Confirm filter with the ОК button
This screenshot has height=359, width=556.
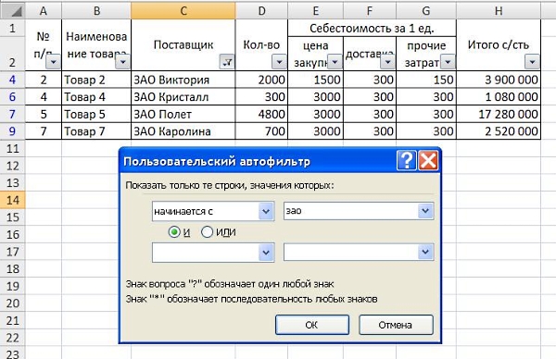pyautogui.click(x=312, y=325)
